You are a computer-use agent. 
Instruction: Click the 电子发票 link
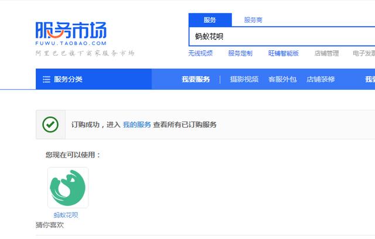pos(364,53)
